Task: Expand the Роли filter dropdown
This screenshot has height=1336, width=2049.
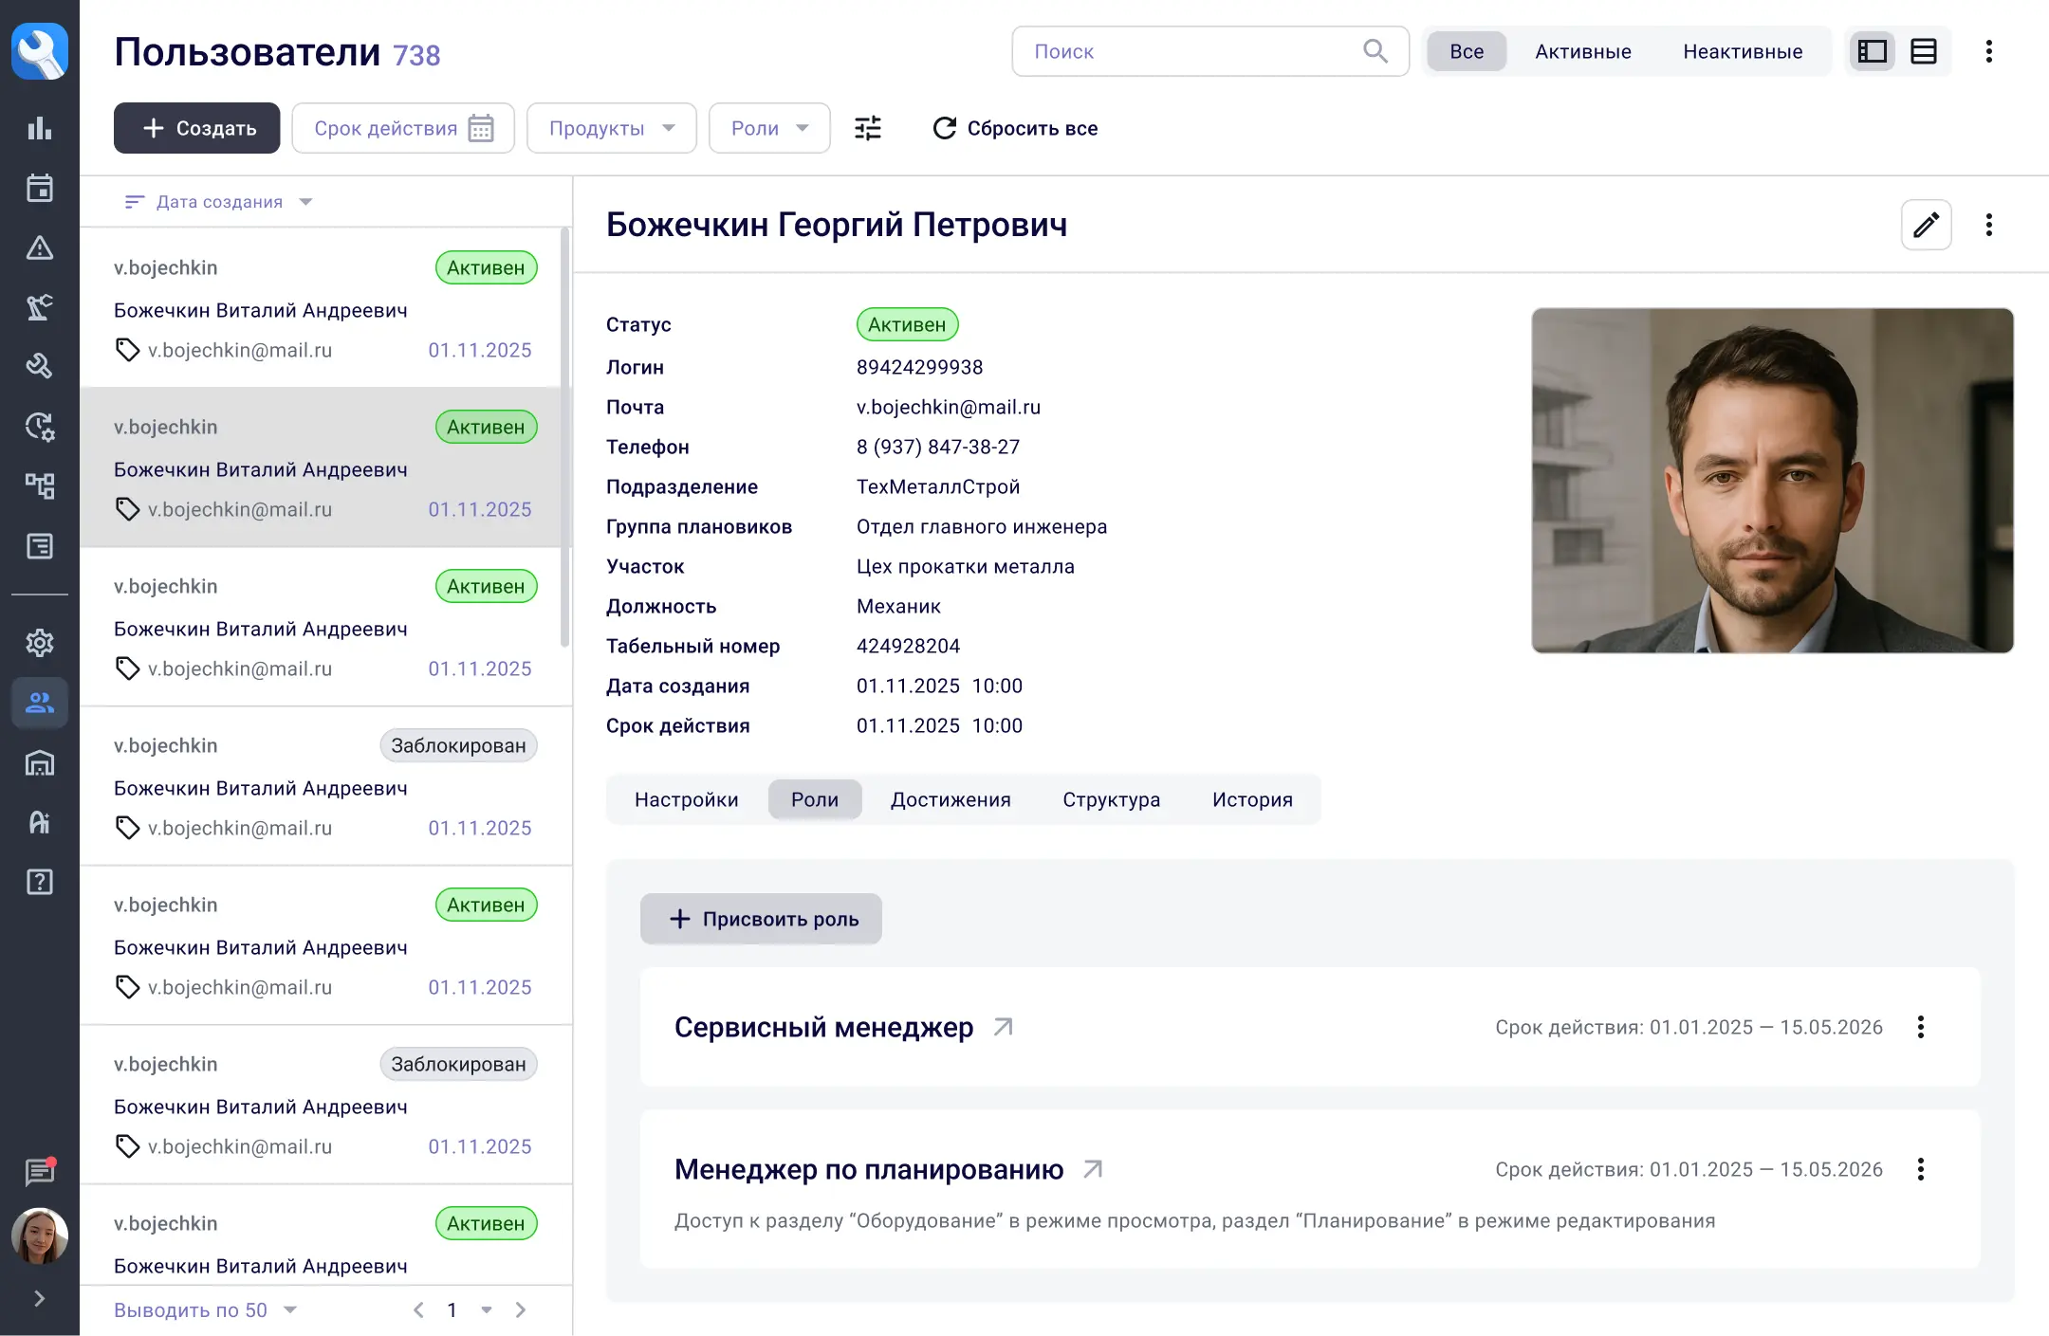Action: (x=768, y=128)
